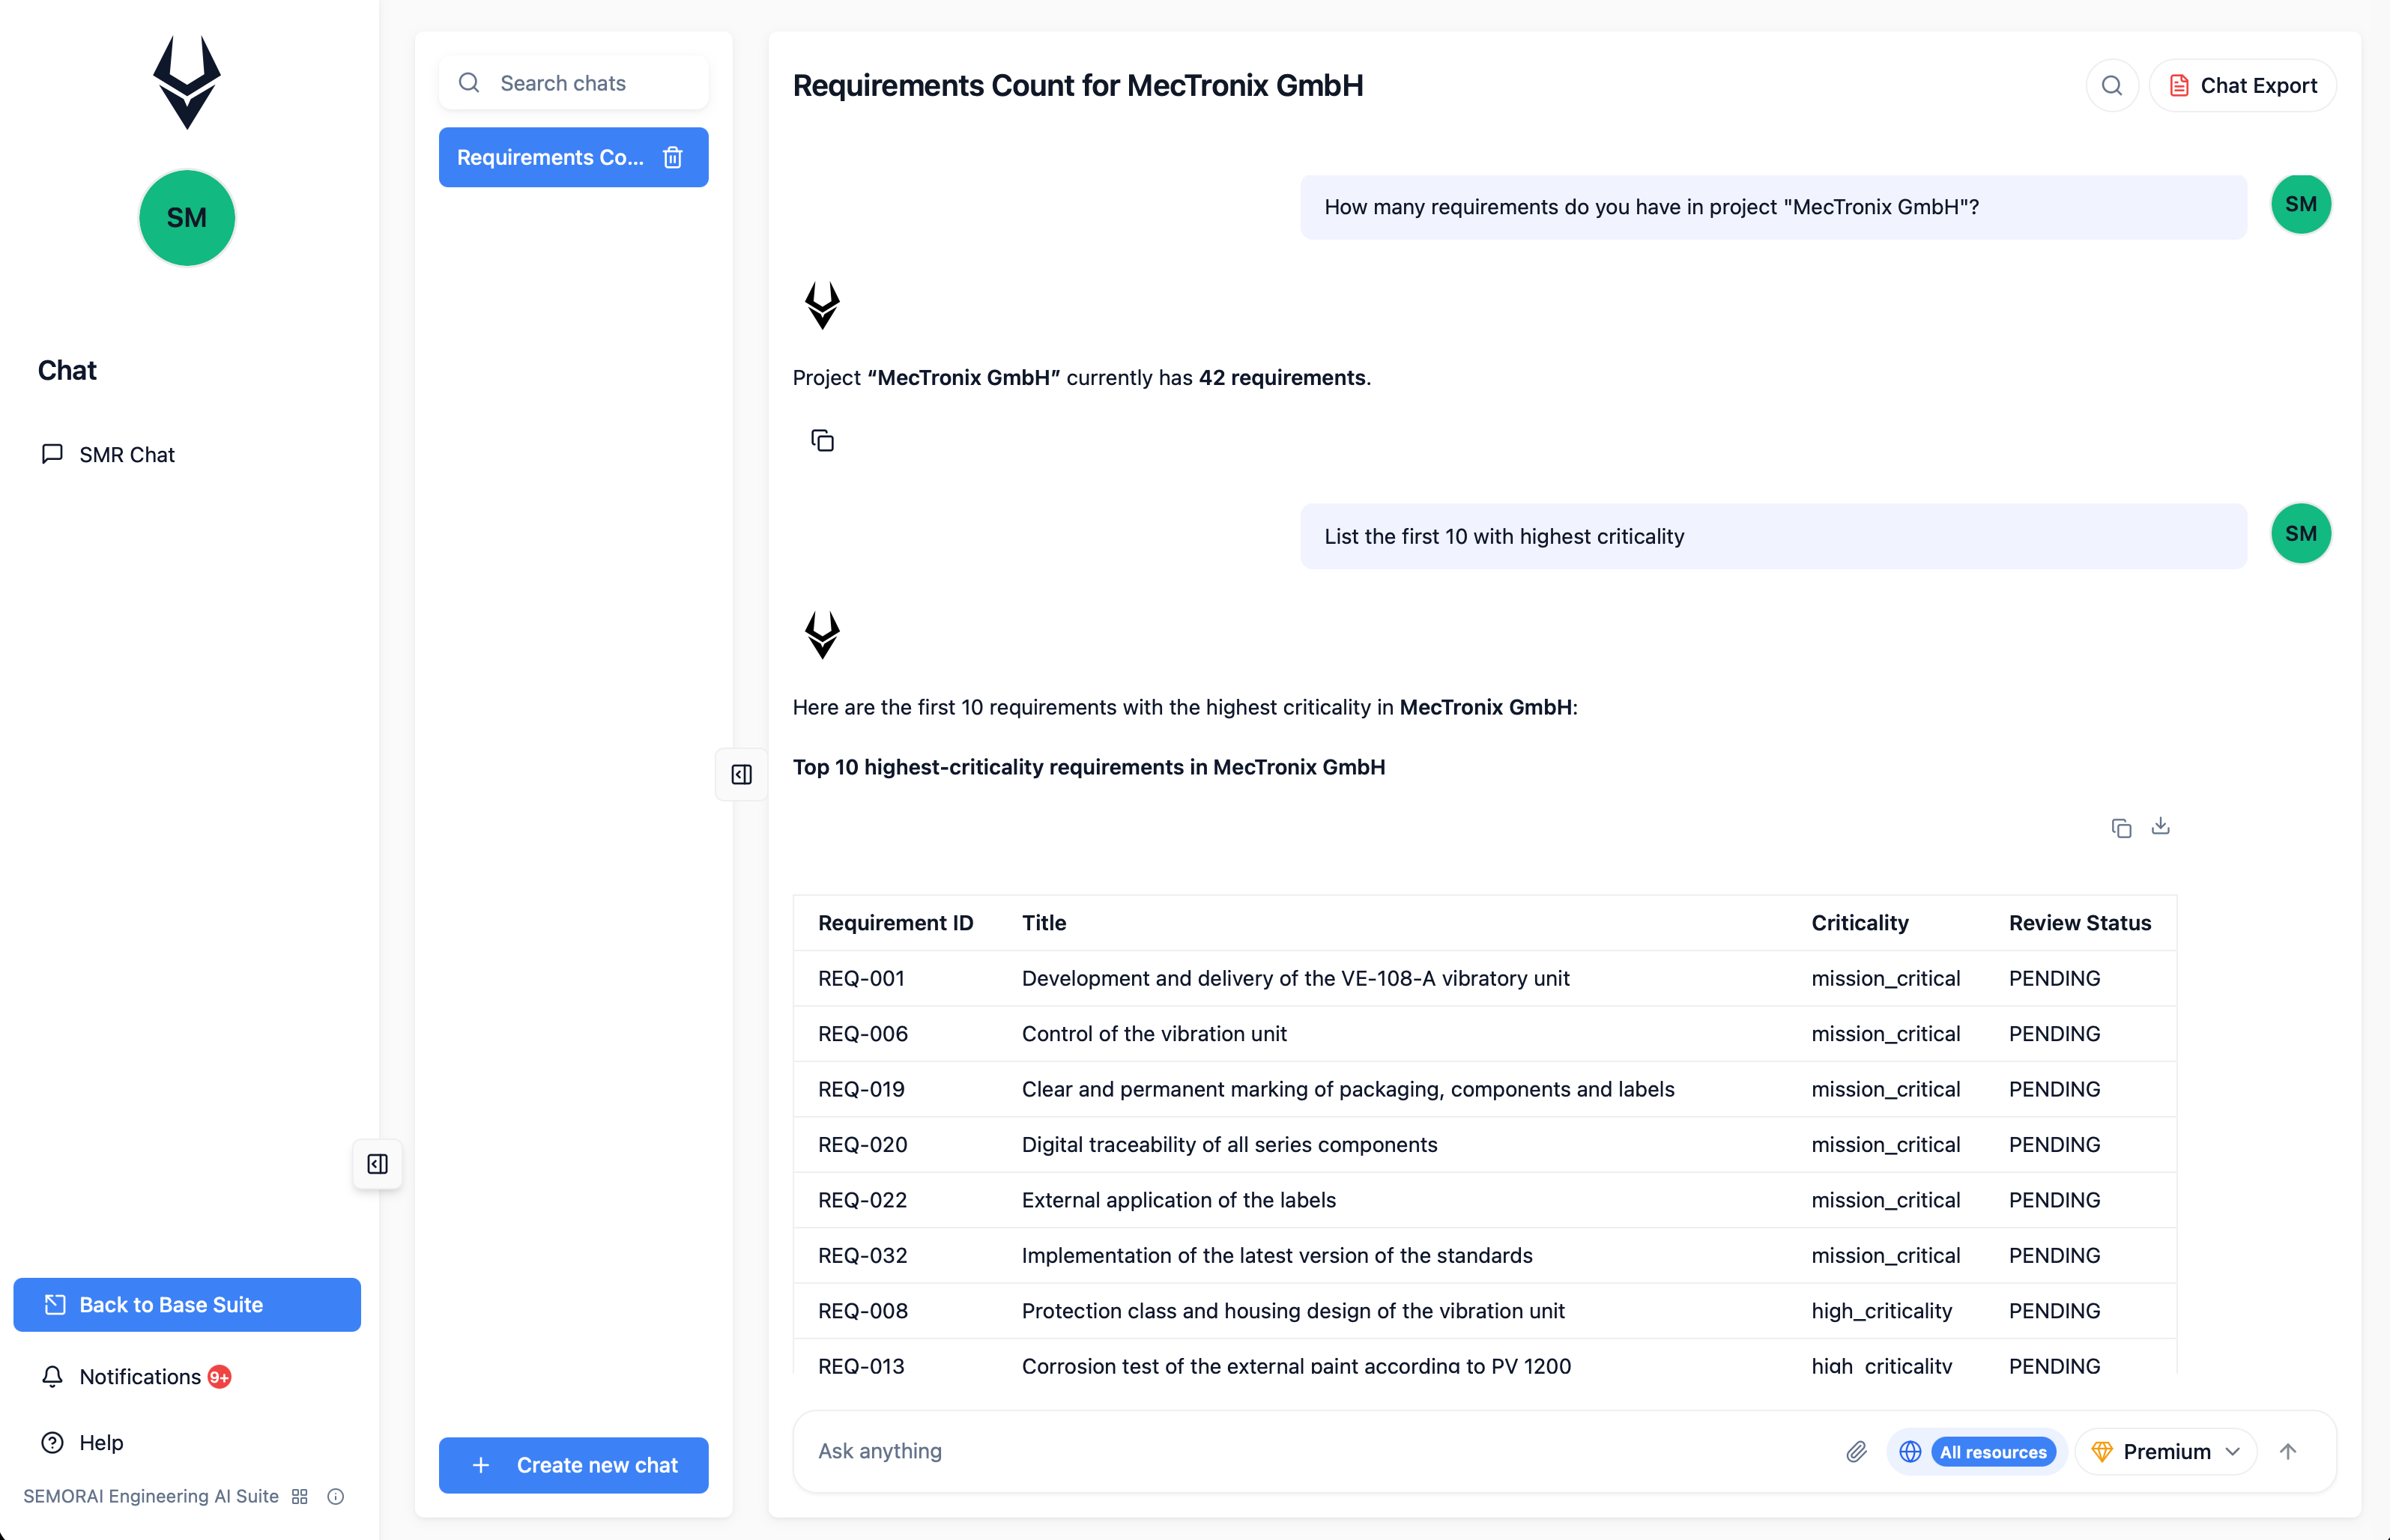Download the top 10 requirements table
The height and width of the screenshot is (1540, 2390).
click(2161, 826)
